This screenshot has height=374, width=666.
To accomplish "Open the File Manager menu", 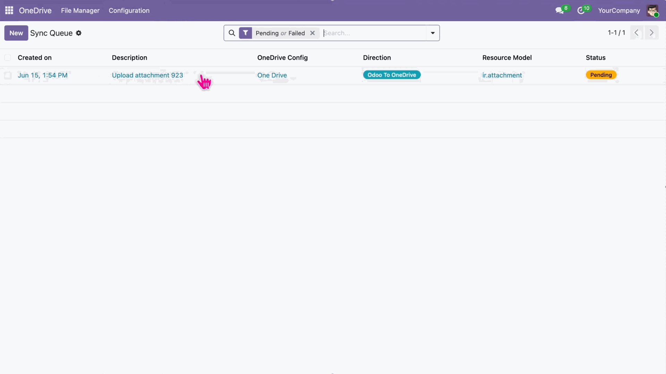I will pos(80,10).
